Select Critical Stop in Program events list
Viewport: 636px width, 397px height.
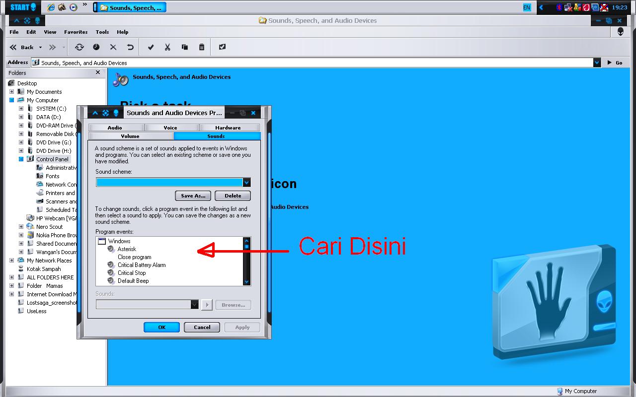132,272
